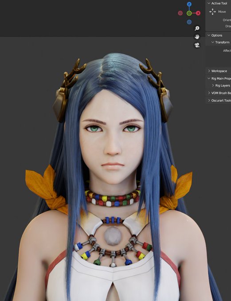The height and width of the screenshot is (301, 231).
Task: Click the blue Z axis on navigation gizmo
Action: [189, 4]
